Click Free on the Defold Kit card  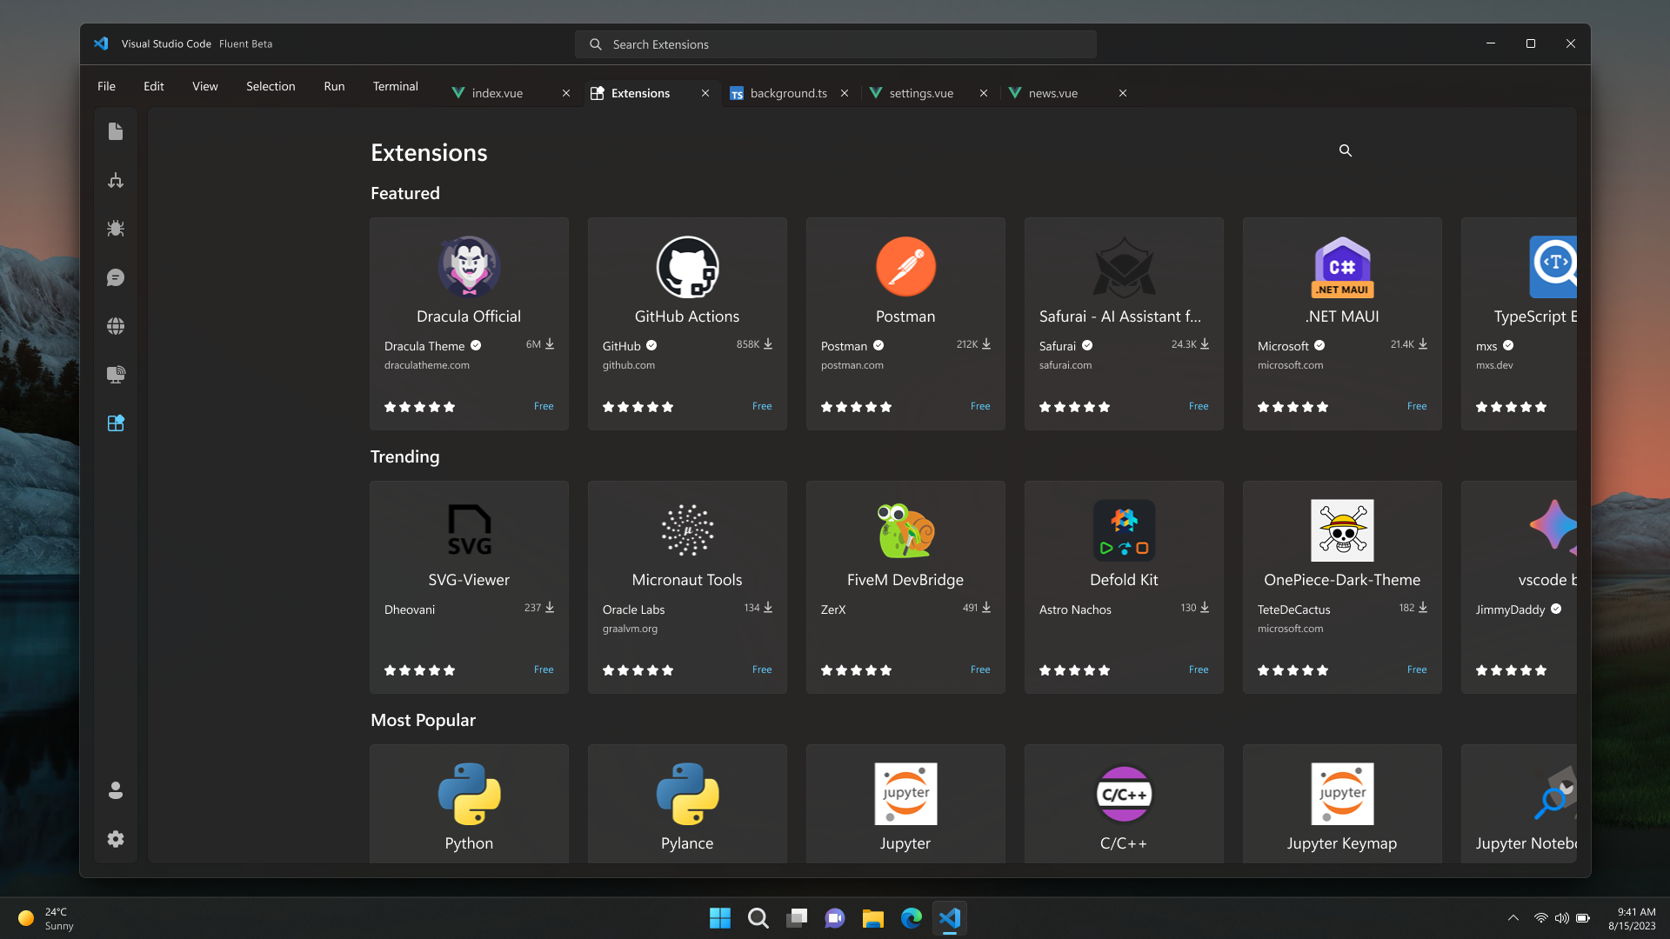pyautogui.click(x=1199, y=669)
